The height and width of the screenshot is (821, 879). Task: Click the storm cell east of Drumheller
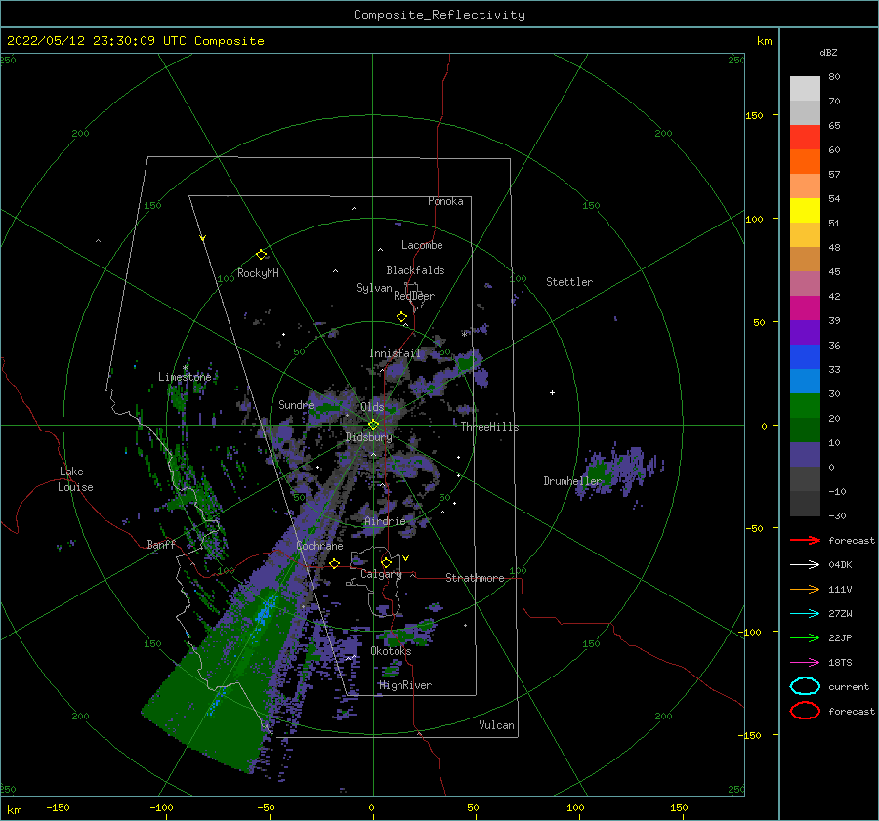(x=620, y=472)
